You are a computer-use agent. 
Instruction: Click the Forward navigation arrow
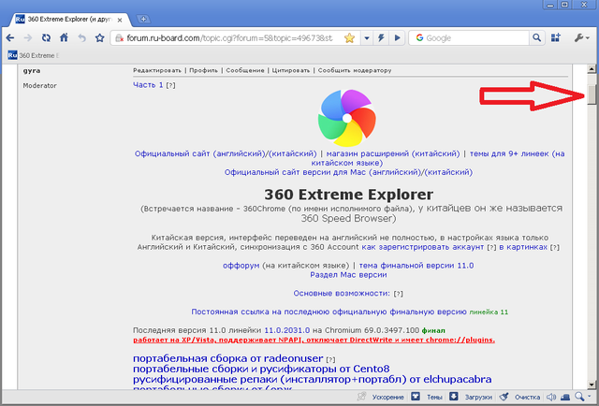click(28, 37)
